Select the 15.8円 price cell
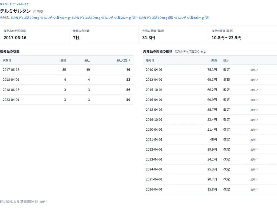The height and width of the screenshot is (208, 277). pos(212,189)
